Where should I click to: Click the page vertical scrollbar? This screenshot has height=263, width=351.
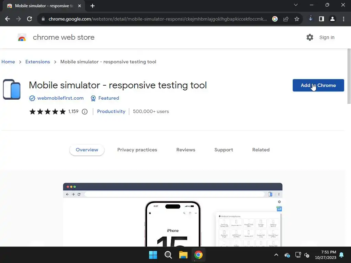[349, 76]
